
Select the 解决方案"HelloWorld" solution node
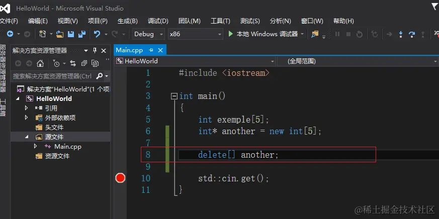(68, 89)
